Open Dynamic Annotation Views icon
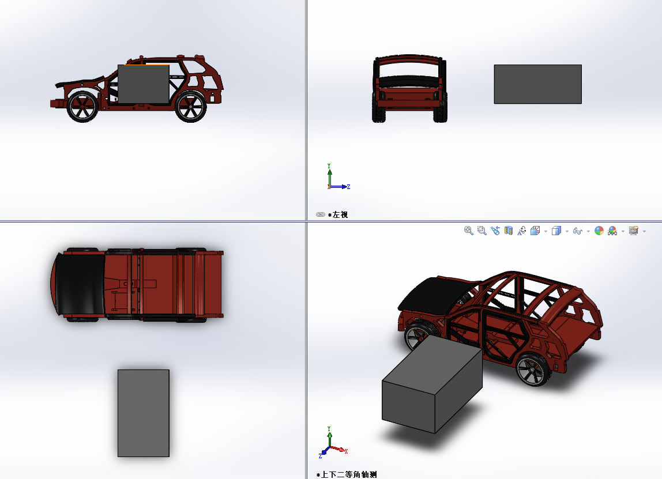 [522, 231]
